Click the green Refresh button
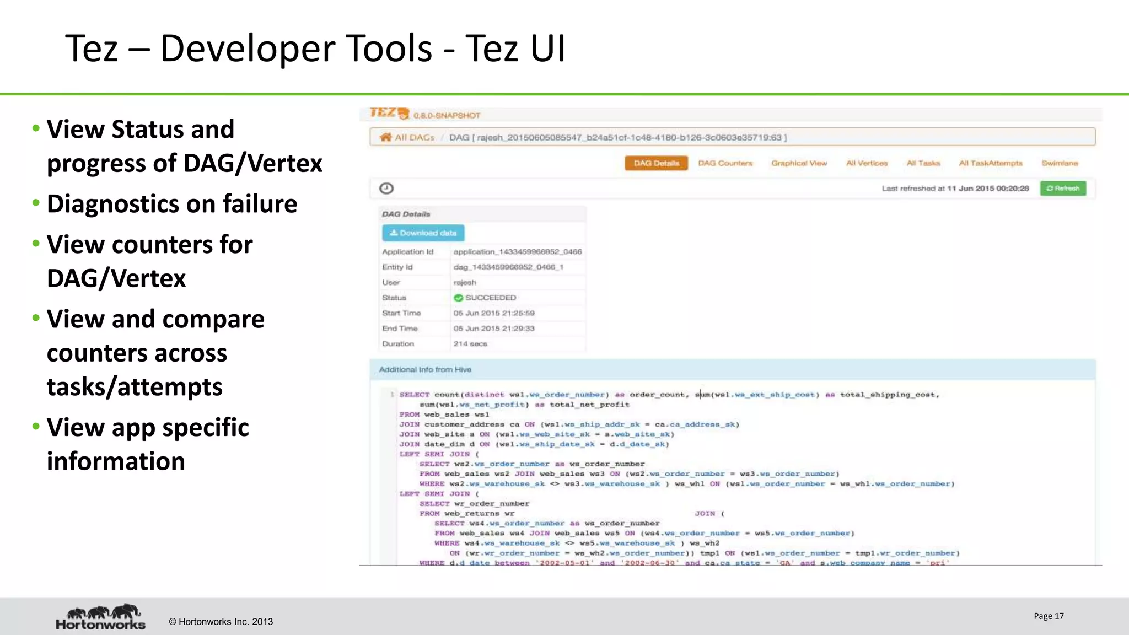 [1063, 189]
